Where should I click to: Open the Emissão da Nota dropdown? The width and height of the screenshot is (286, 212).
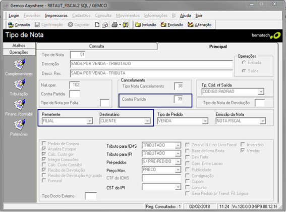[x=263, y=121]
